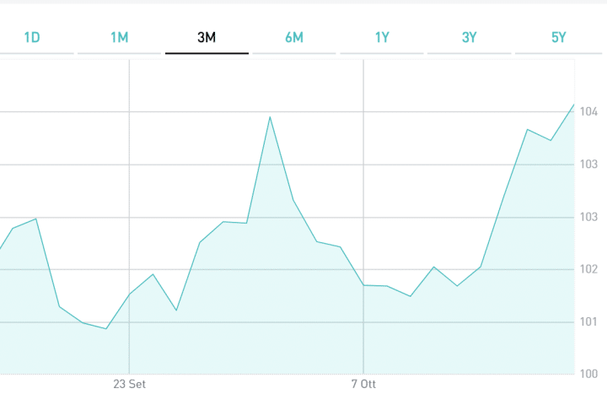Screen dimensions: 607x405
Task: Open the 6M chart range
Action: coord(294,37)
